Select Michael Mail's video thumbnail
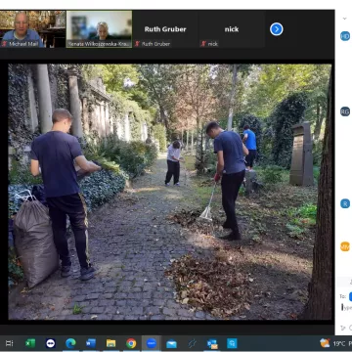352x352 pixels. [32, 29]
